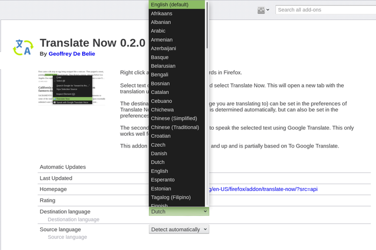The image size is (376, 250).
Task: Select Esperanto as destination language
Action: click(x=177, y=180)
